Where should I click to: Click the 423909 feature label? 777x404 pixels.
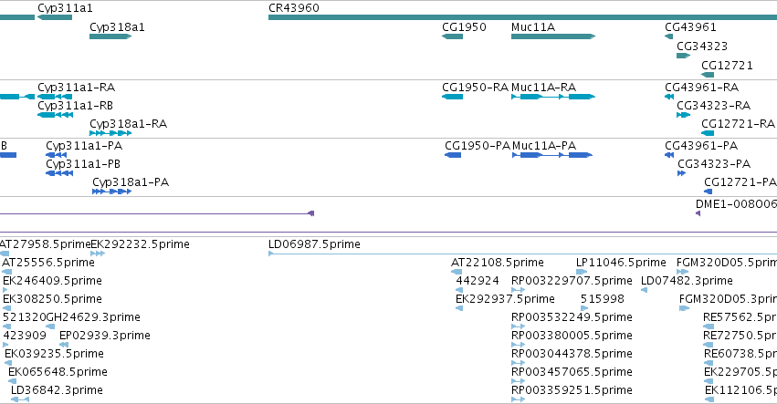[25, 336]
